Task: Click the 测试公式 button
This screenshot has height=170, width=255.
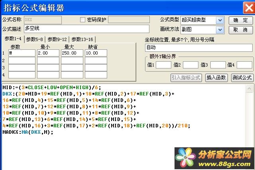Action: tap(242, 78)
